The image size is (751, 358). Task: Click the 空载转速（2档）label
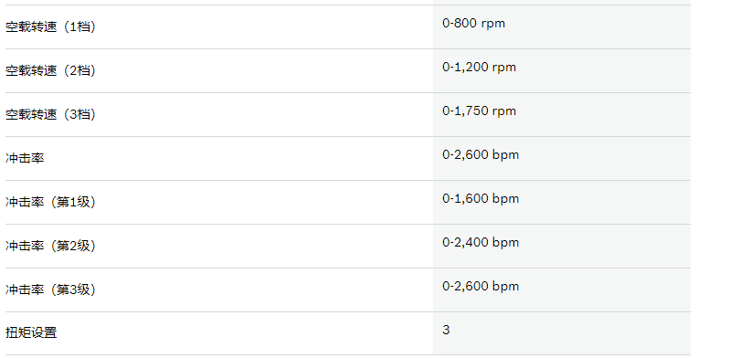point(50,71)
